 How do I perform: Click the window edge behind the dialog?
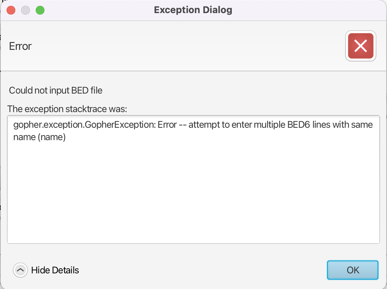pyautogui.click(x=2, y=164)
